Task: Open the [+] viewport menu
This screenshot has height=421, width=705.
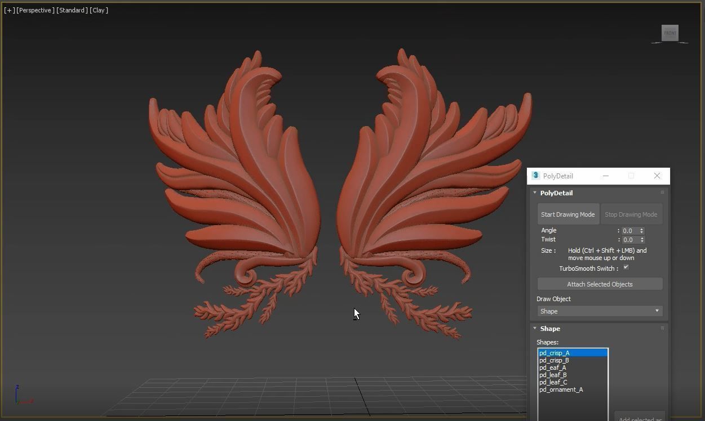Action: coord(9,10)
